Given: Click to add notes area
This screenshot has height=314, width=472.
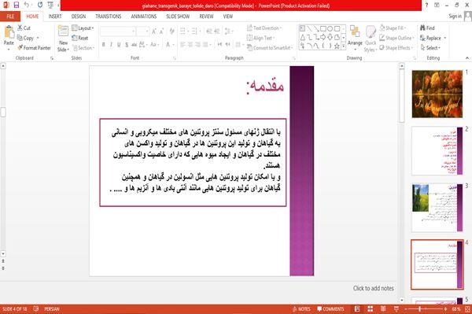Looking at the screenshot, I should pos(373,288).
